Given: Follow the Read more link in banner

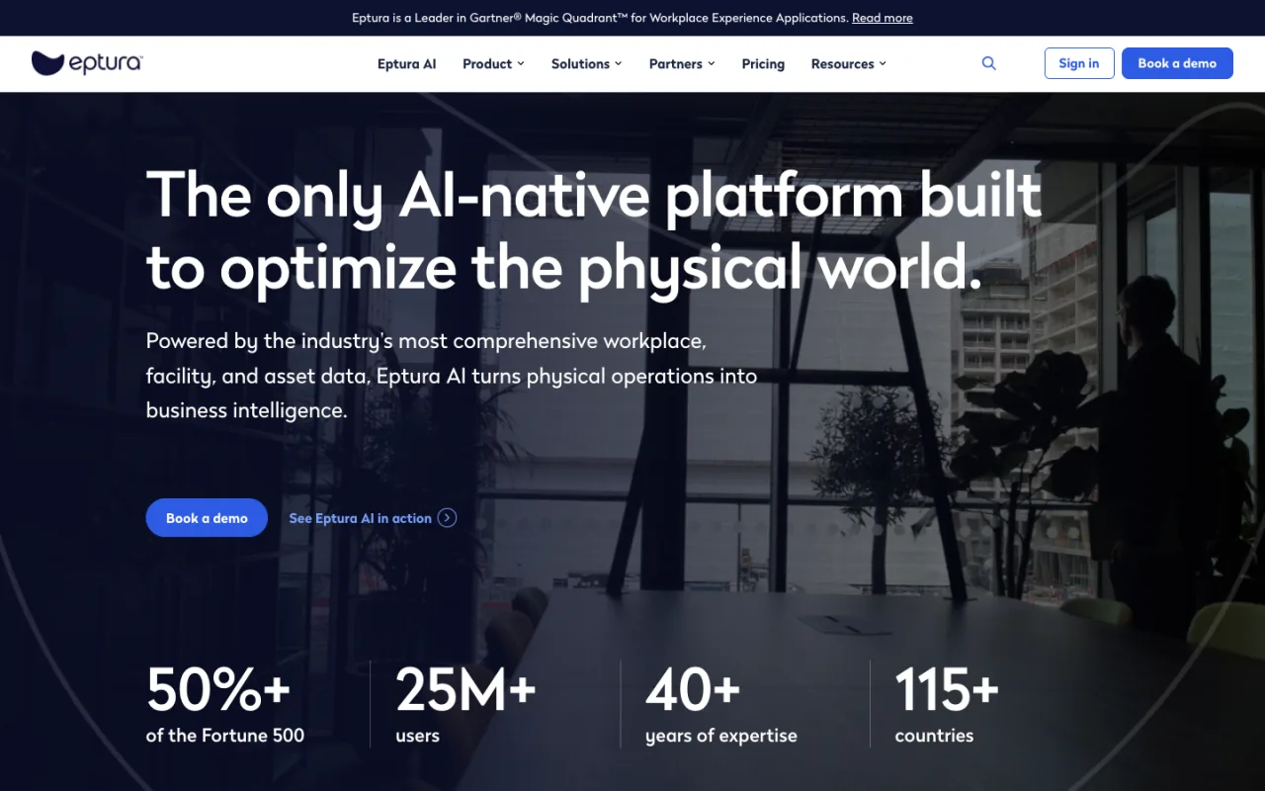Looking at the screenshot, I should (x=883, y=18).
